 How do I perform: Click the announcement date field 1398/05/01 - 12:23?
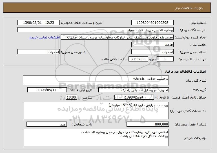point(39,23)
